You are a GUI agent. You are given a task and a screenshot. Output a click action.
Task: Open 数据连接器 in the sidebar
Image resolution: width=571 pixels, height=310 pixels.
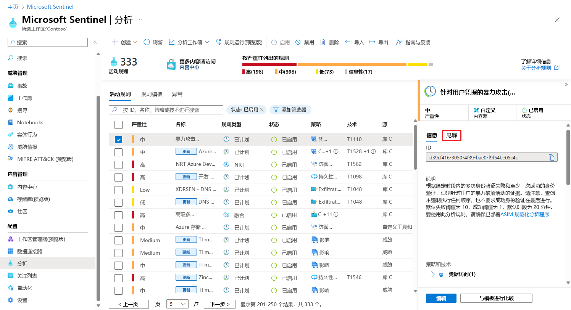[30, 251]
